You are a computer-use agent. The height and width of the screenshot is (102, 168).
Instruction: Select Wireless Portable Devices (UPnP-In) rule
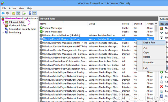pos(97,35)
